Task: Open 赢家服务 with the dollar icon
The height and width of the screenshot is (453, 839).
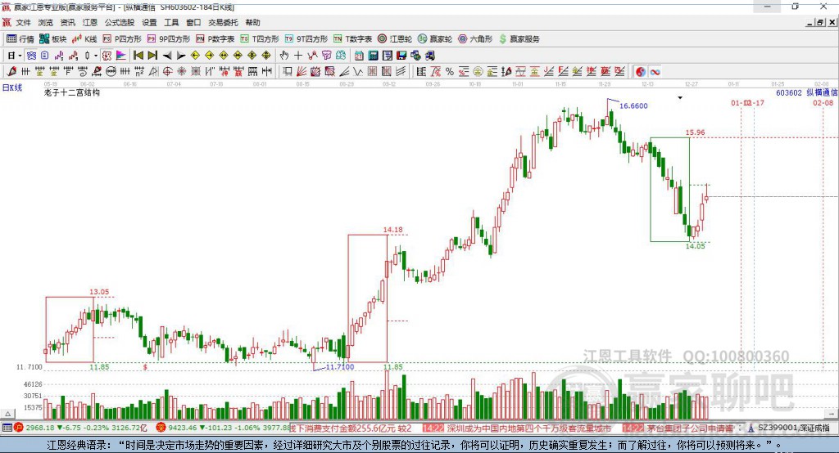Action: [x=519, y=39]
